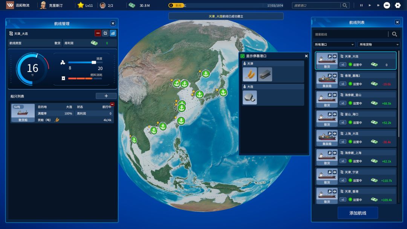Toggle eye visibility for 天津_大连 route

click(335, 56)
